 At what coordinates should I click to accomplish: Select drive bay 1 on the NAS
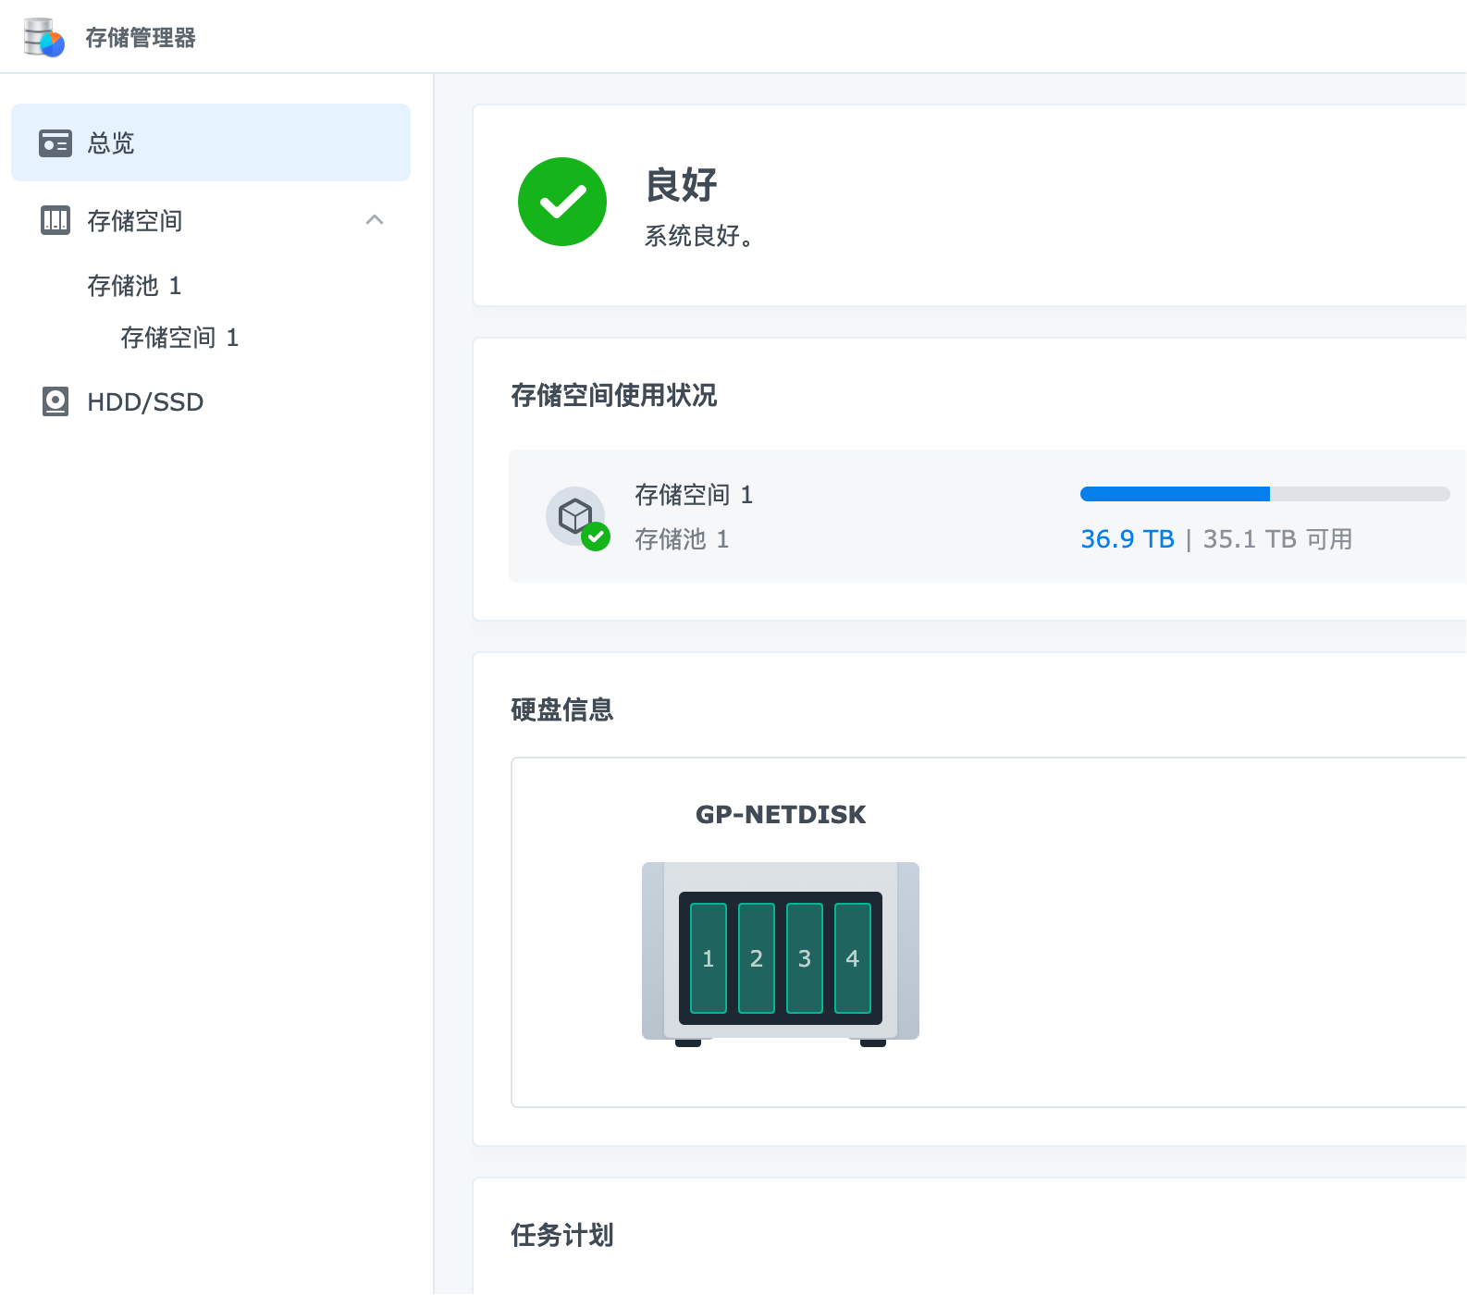click(x=709, y=958)
